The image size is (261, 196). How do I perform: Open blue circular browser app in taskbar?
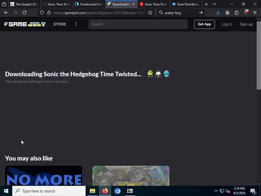(x=117, y=191)
